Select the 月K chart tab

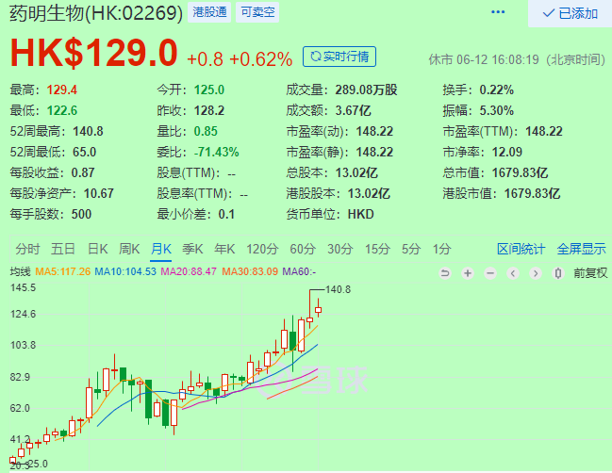(x=161, y=249)
